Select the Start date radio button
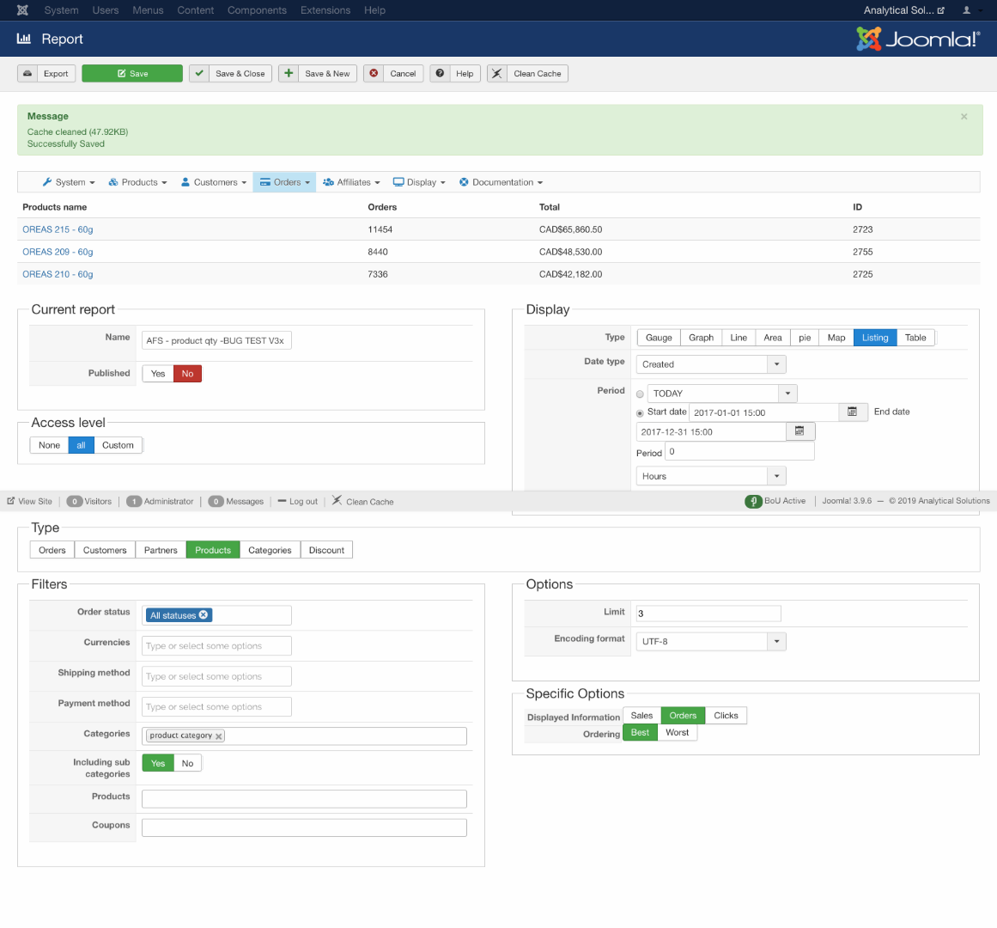Image resolution: width=997 pixels, height=928 pixels. click(640, 413)
